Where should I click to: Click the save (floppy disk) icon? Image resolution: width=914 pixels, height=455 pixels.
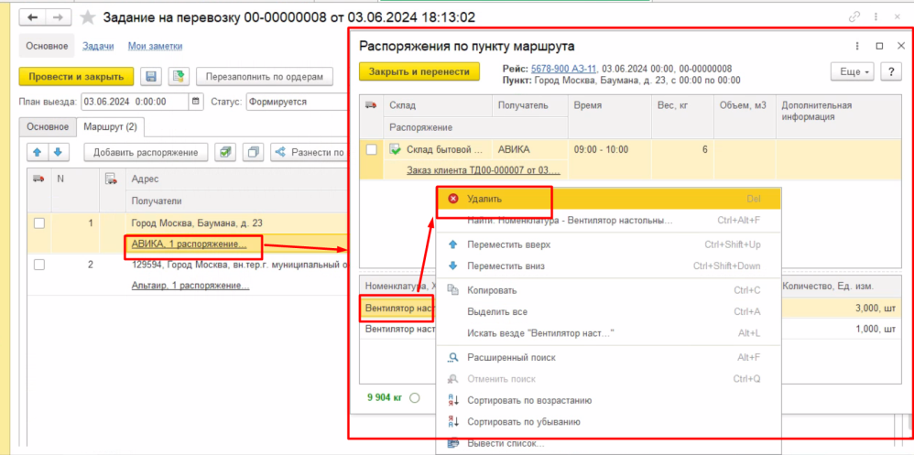152,76
